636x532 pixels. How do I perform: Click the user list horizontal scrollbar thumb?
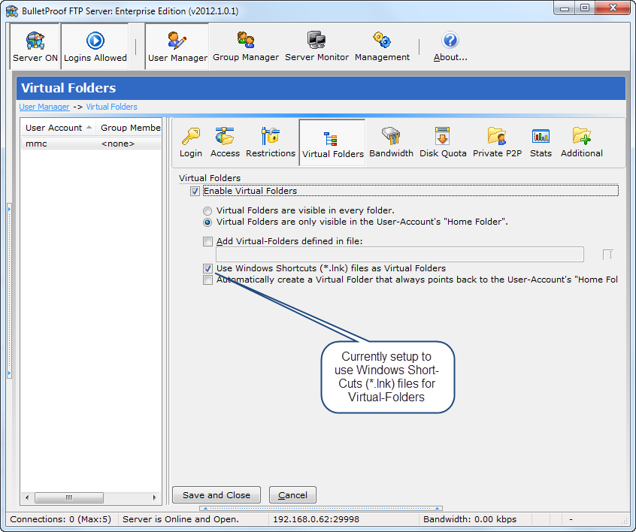click(x=69, y=497)
